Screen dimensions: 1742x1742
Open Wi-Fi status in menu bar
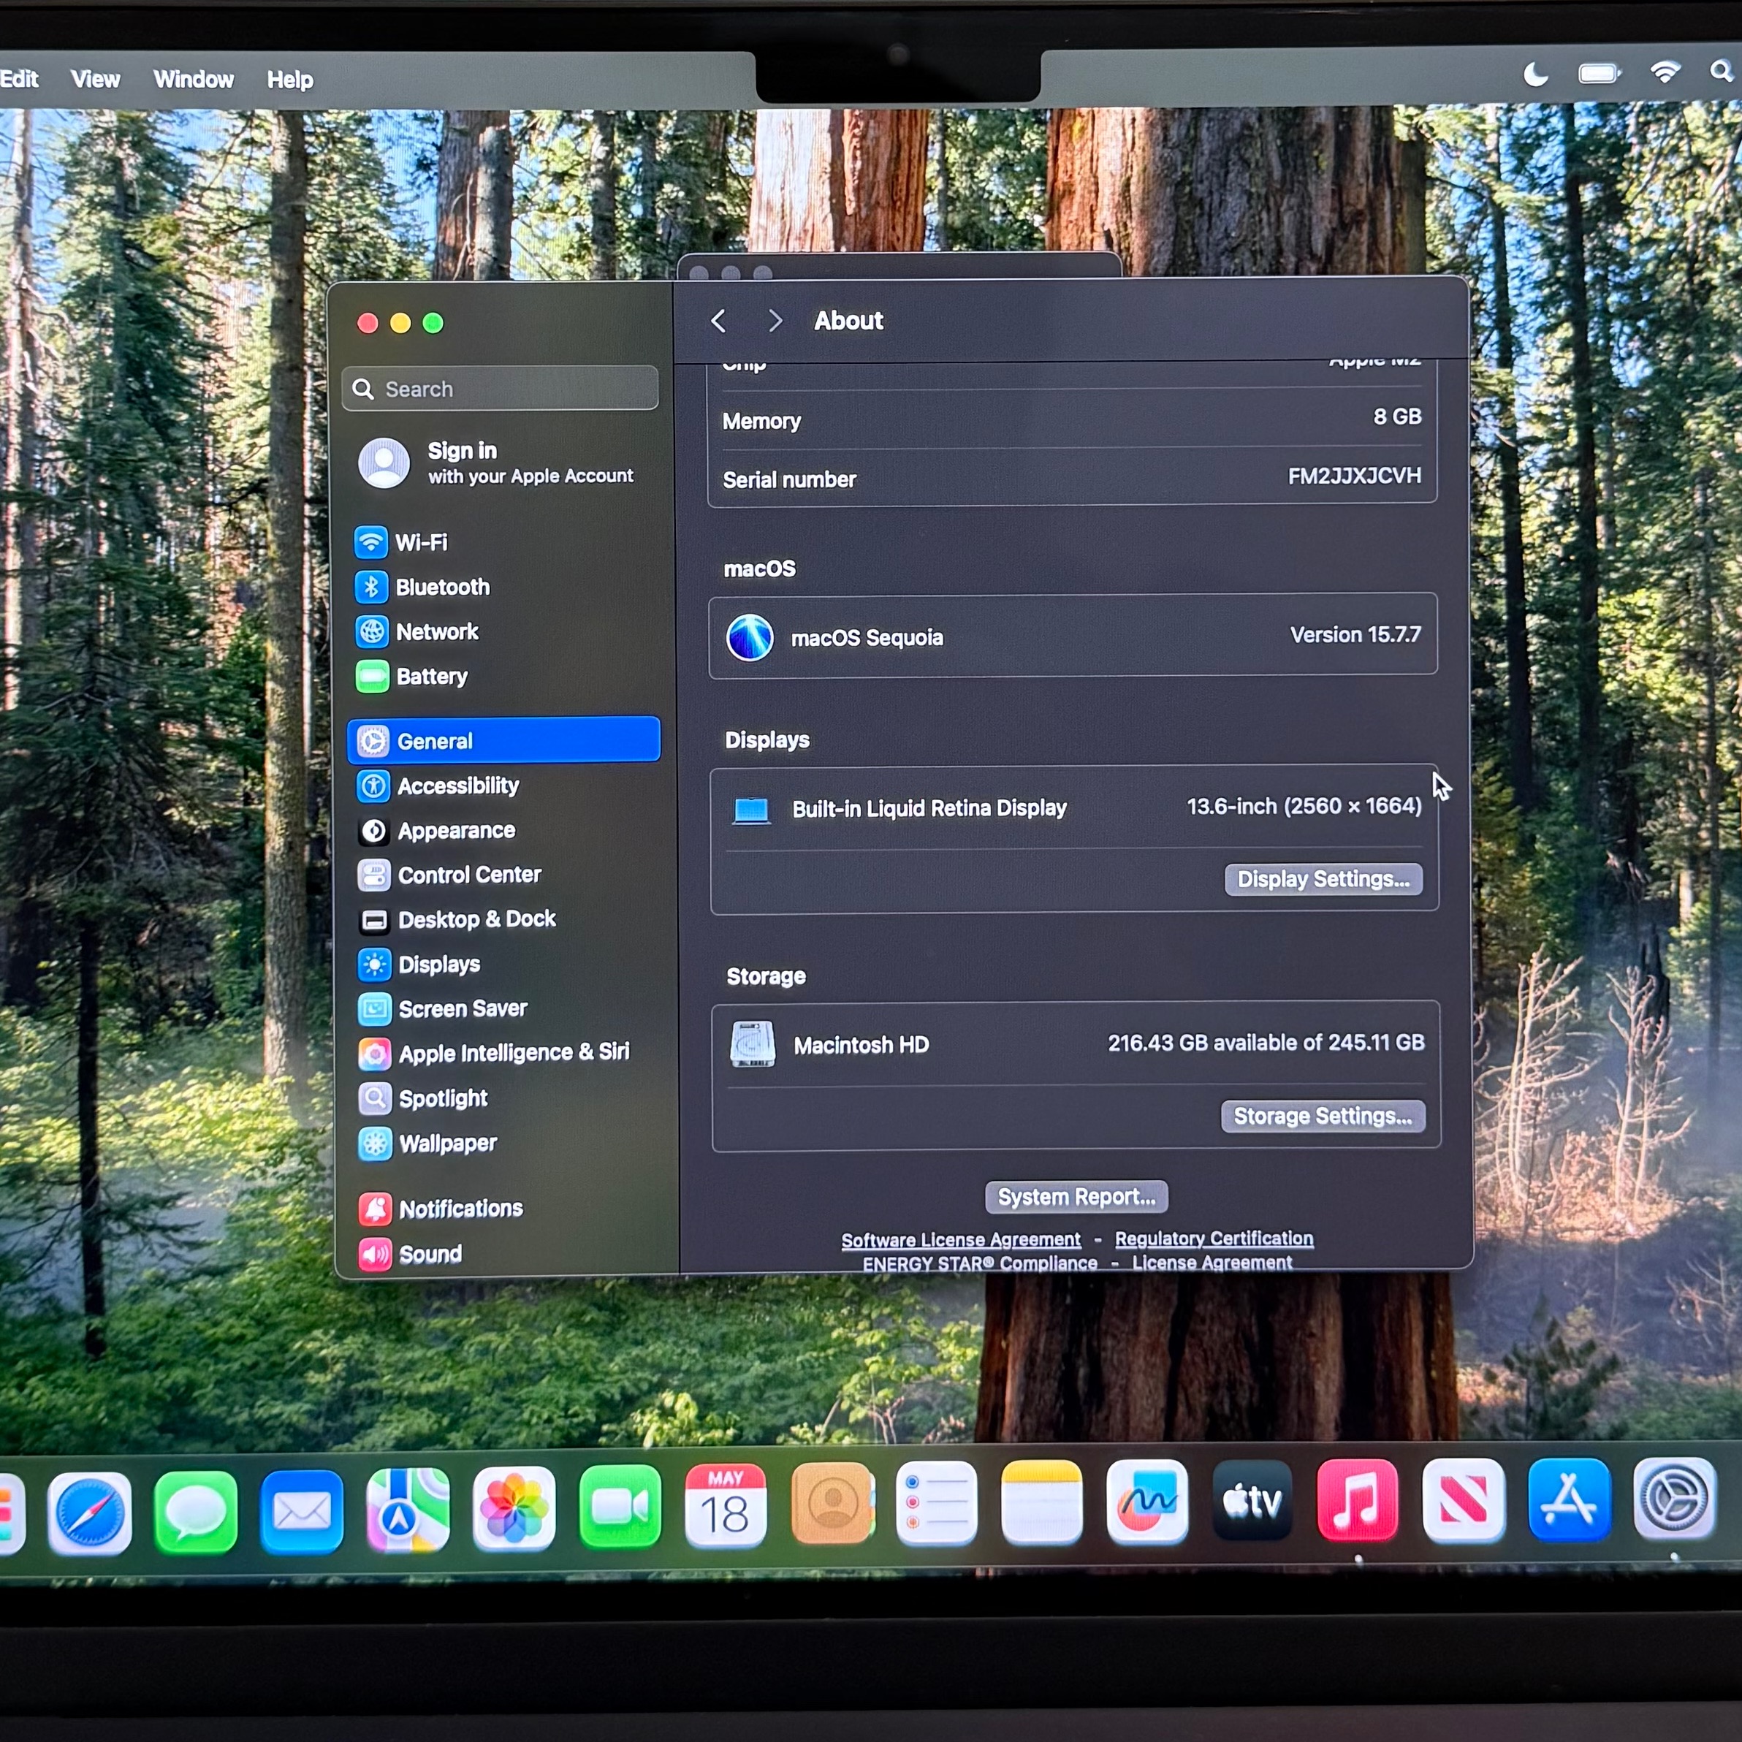[1665, 71]
